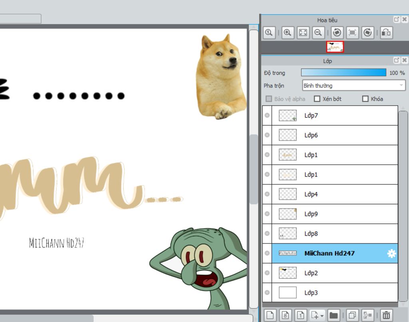Image resolution: width=409 pixels, height=322 pixels.
Task: Click the layer list scrollbar
Action: (403, 207)
